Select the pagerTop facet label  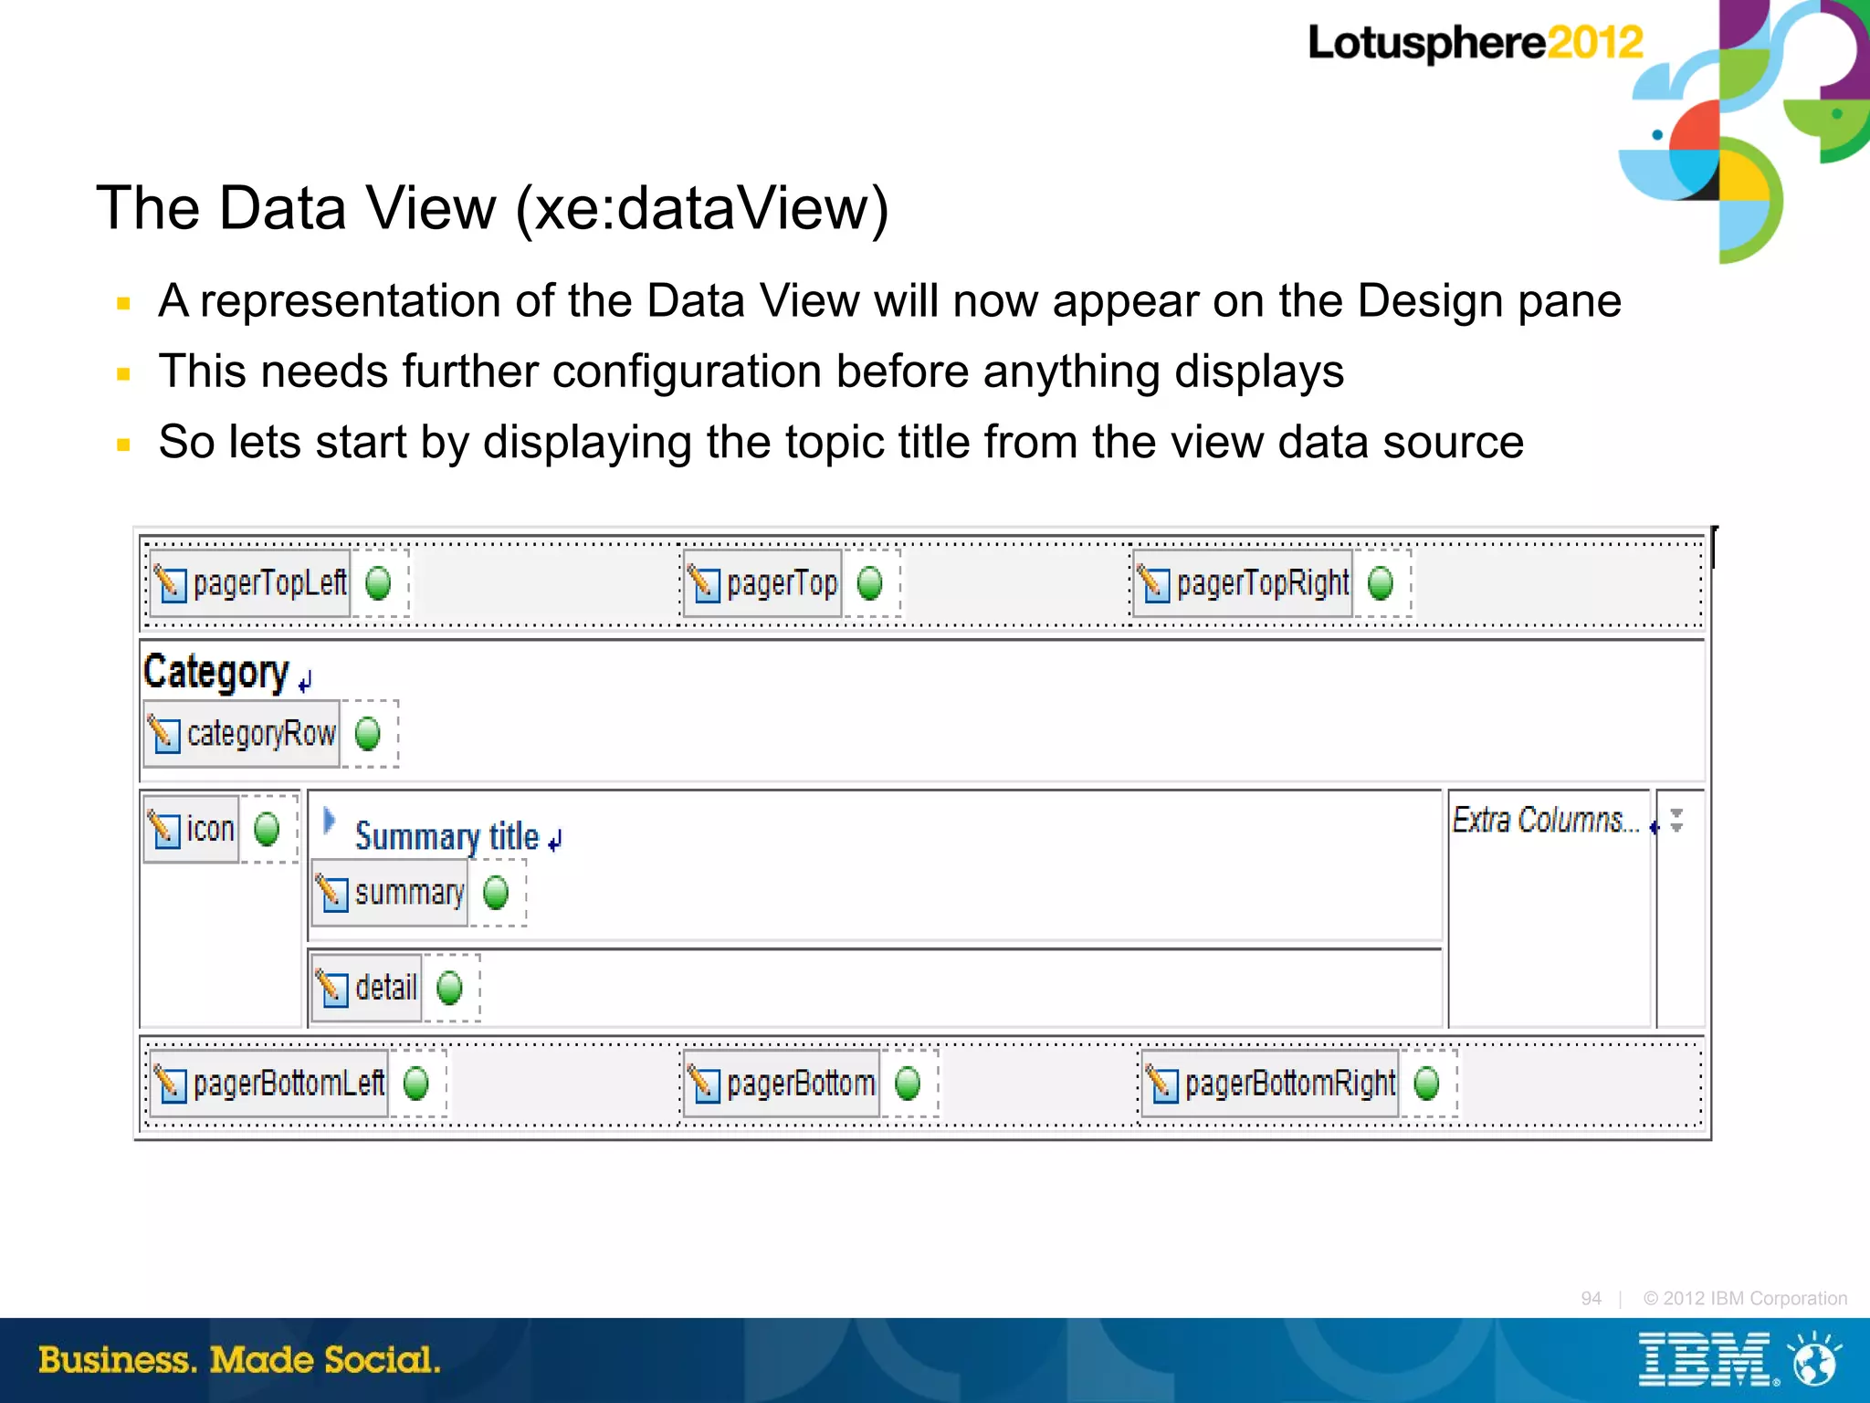(783, 583)
